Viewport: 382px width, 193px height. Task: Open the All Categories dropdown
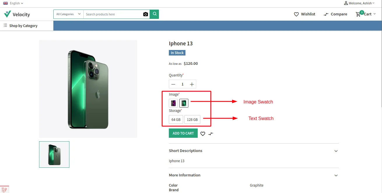(x=69, y=14)
